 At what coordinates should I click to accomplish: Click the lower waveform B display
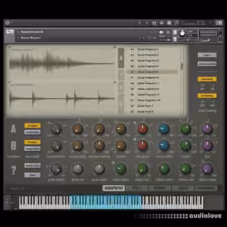coord(62,98)
